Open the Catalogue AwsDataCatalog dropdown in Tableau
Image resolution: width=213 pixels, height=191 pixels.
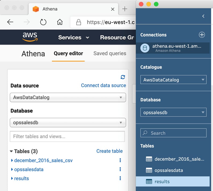point(174,80)
